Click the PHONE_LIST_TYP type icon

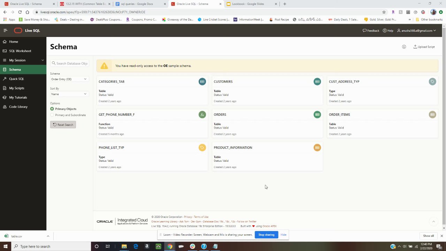point(202,148)
